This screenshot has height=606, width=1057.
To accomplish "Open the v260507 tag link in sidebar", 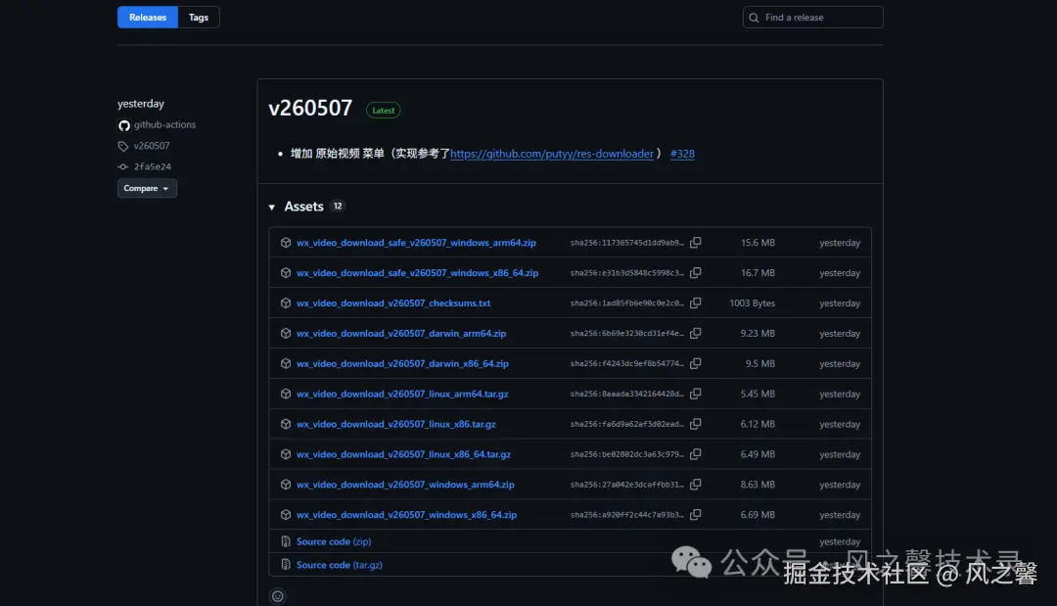I will pos(152,146).
